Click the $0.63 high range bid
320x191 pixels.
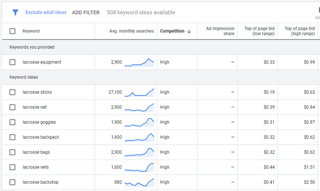pyautogui.click(x=309, y=92)
